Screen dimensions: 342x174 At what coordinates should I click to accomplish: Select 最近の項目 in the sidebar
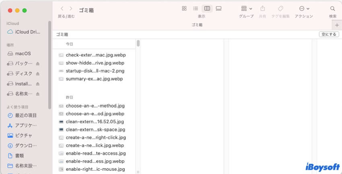(x=26, y=115)
